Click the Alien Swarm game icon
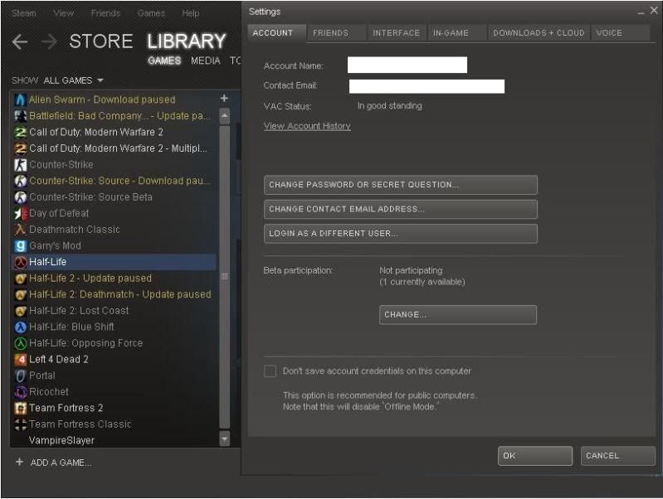 [x=22, y=99]
